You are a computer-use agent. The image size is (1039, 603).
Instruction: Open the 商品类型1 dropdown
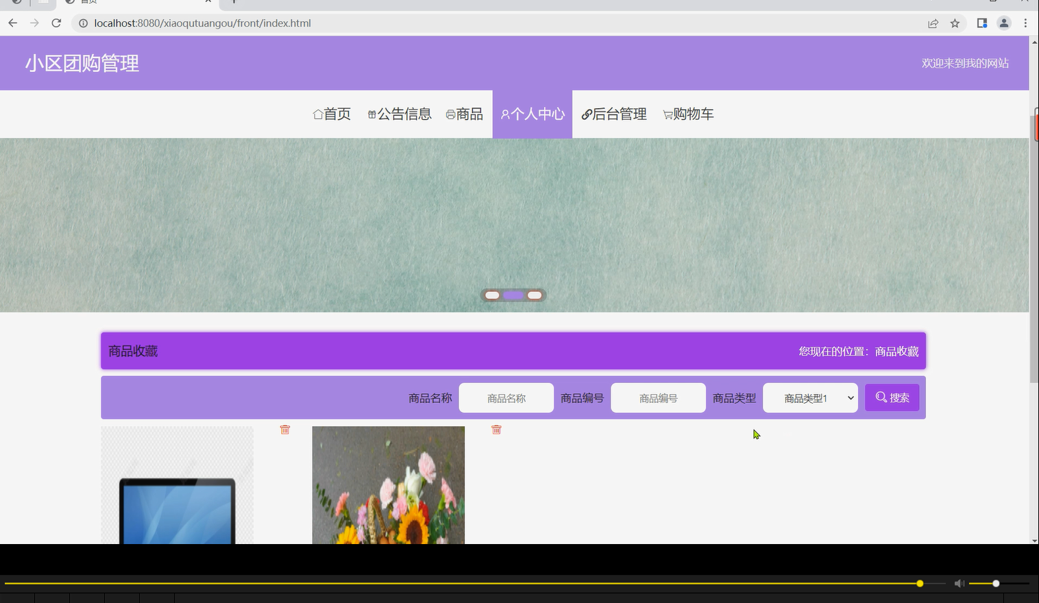click(810, 397)
